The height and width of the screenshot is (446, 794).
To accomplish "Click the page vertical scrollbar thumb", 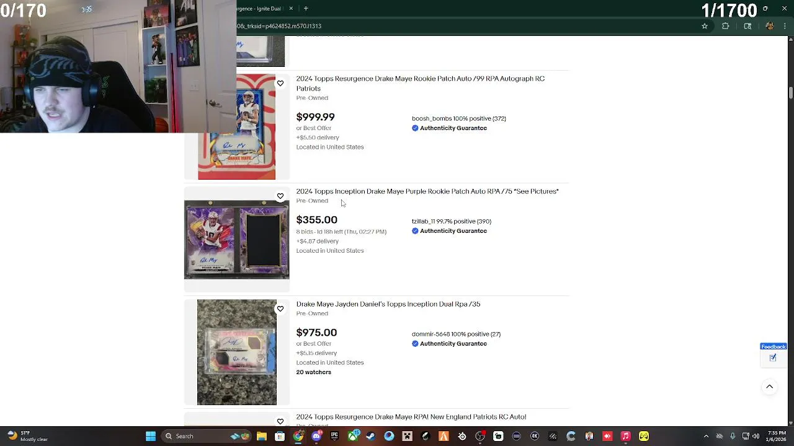I will point(790,92).
